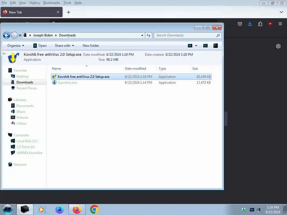Select Kovshik free antiVirus 2.0 Setup.exe row

tap(131, 77)
